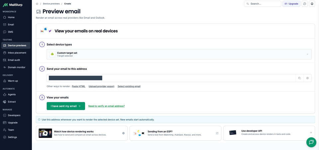Open the help icon in header
Image resolution: width=319 pixels, height=150 pixels.
305,4
